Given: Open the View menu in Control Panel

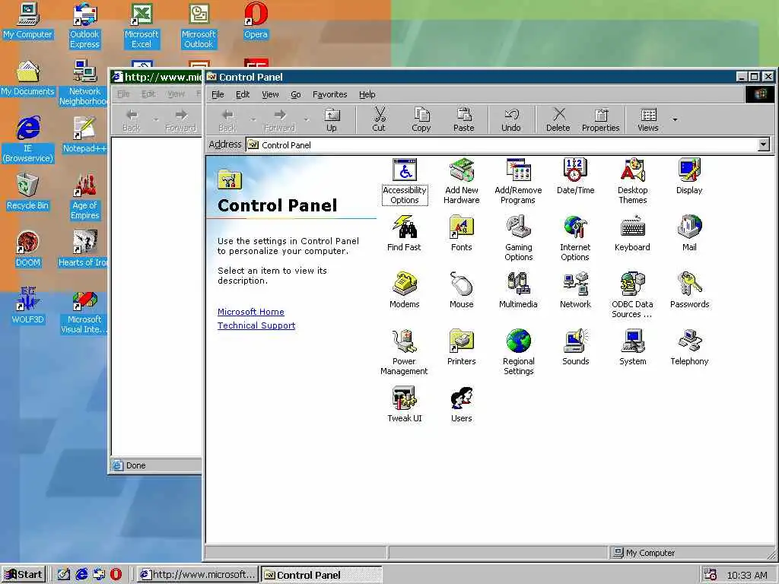Looking at the screenshot, I should click(x=270, y=94).
